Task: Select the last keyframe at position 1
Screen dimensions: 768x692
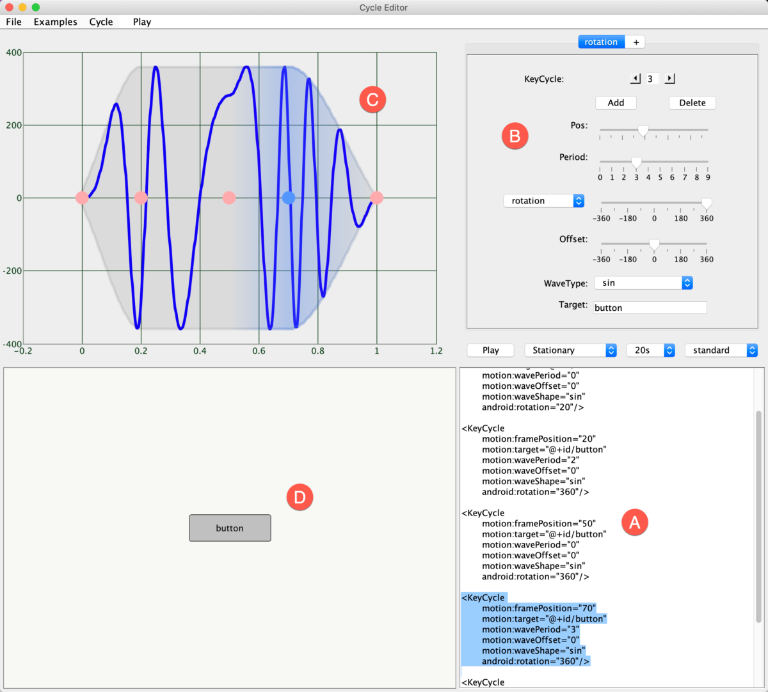Action: 377,198
